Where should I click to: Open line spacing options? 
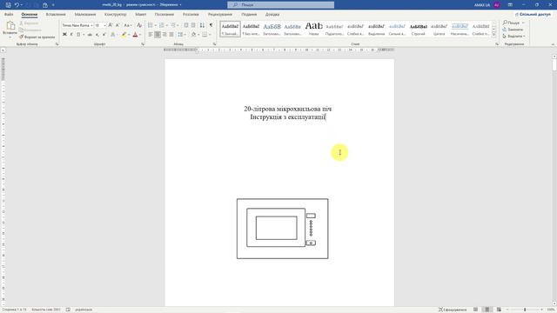(x=181, y=35)
